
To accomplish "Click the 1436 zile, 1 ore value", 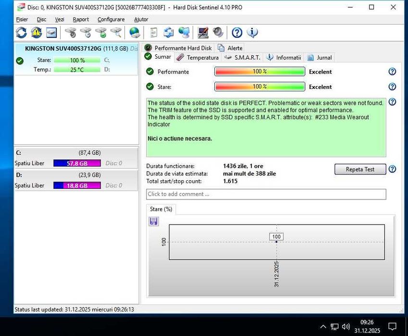I will (243, 166).
